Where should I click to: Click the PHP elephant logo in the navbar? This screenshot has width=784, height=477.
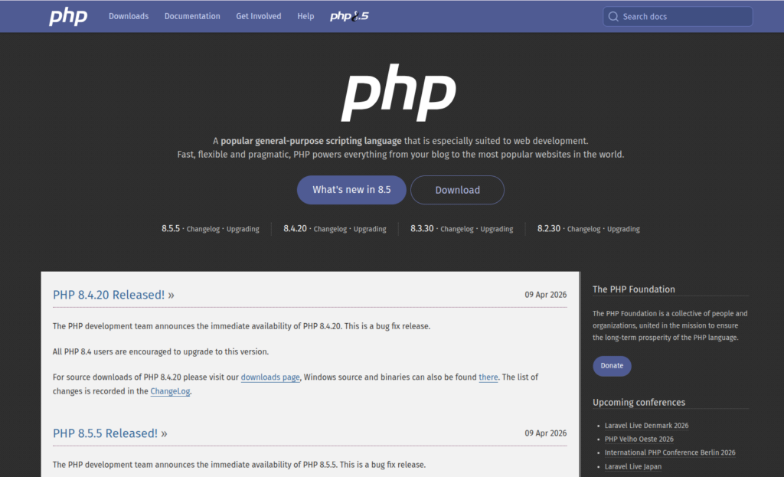(x=67, y=15)
